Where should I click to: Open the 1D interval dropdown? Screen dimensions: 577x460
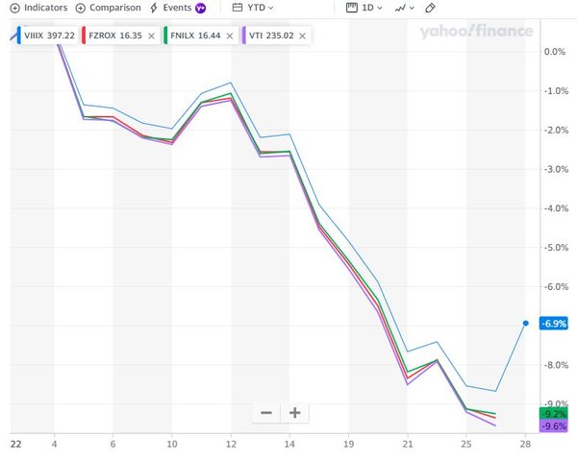[372, 8]
